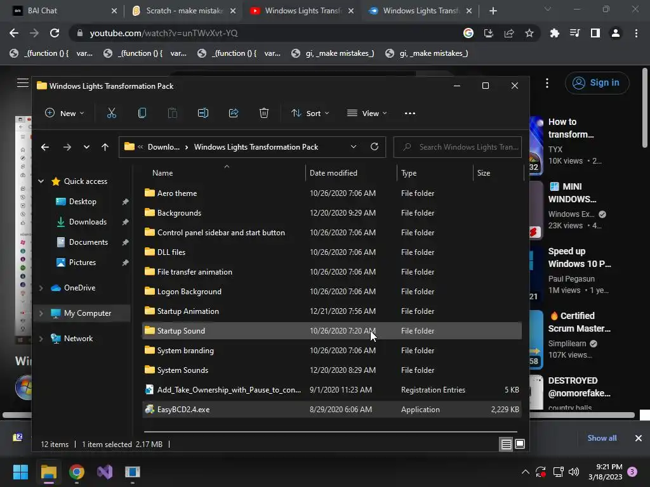Close the Chrome downloads bar
This screenshot has width=650, height=487.
(x=639, y=438)
